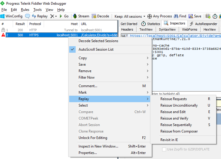Click the camera screenshot icon
Screen dimensions: 221x159
[208, 16]
